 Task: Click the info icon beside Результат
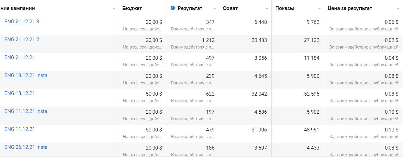(x=173, y=8)
